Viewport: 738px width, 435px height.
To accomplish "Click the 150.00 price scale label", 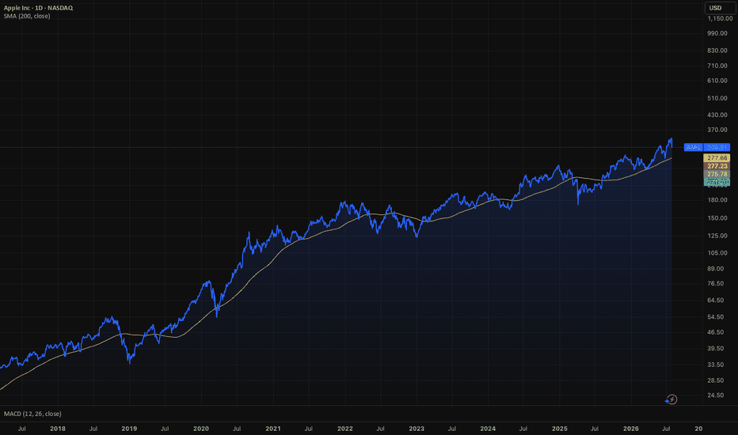I will point(717,218).
